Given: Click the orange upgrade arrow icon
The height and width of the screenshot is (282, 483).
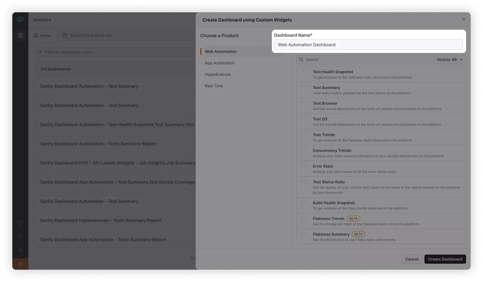Looking at the screenshot, I should 21,264.
